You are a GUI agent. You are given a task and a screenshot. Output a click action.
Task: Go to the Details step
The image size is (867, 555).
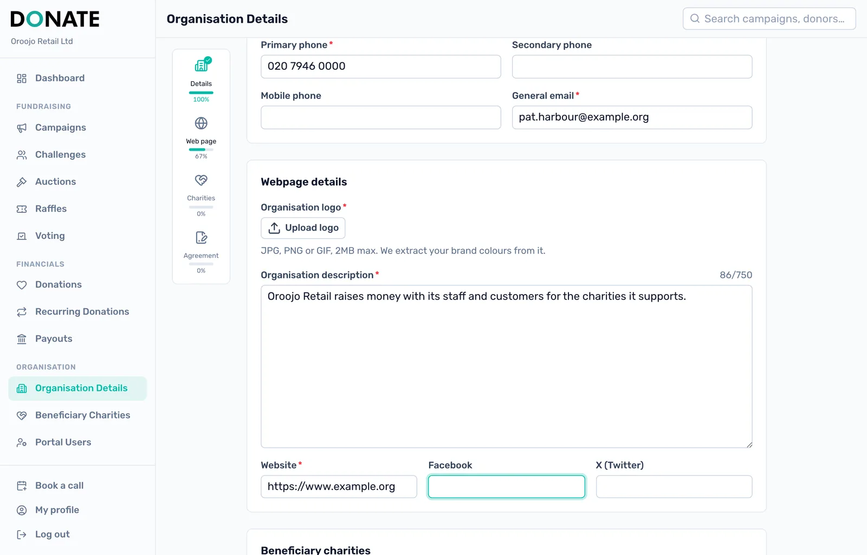201,79
